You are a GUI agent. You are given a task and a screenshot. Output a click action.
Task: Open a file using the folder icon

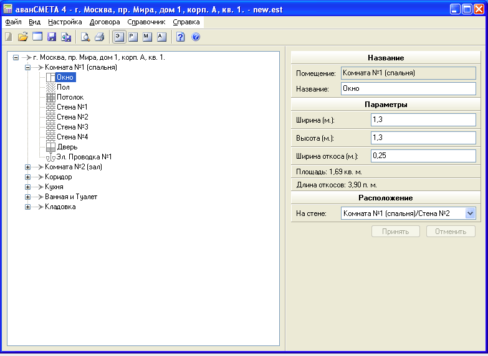tap(23, 37)
